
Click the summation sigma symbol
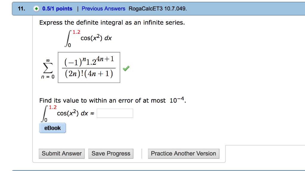(48, 67)
